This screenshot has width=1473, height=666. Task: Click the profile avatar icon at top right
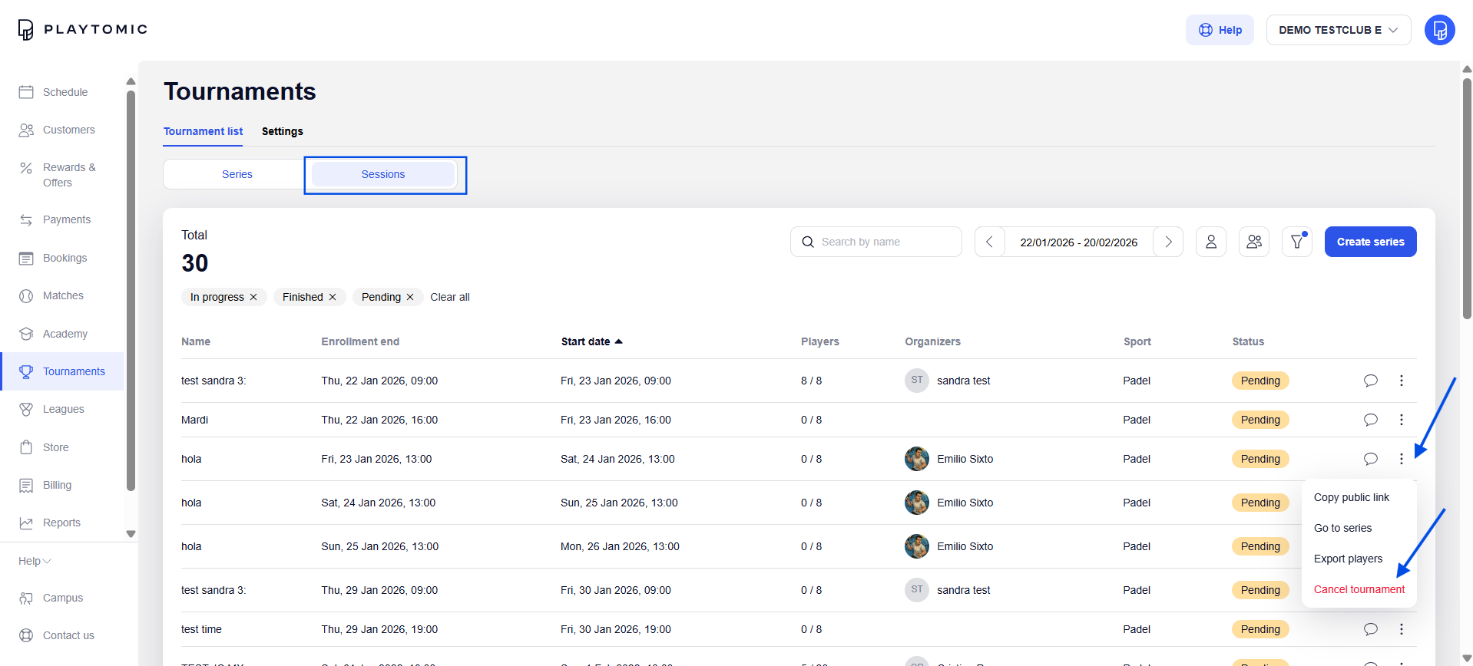pos(1439,30)
